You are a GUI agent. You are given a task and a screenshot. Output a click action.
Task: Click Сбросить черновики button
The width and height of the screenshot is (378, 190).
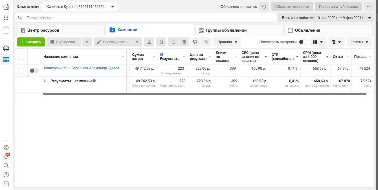(x=292, y=6)
